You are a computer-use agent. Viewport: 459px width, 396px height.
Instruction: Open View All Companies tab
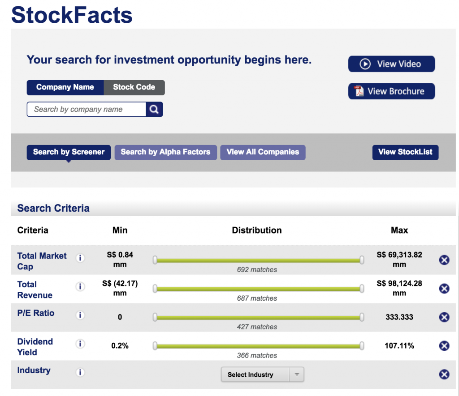coord(263,152)
